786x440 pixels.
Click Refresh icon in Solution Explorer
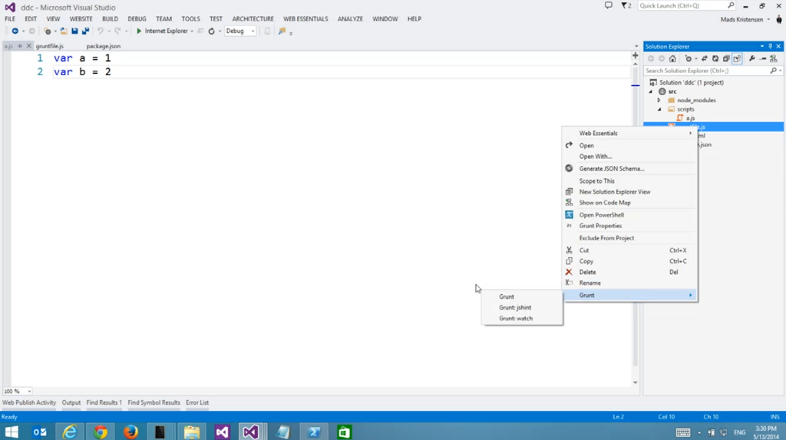pyautogui.click(x=715, y=58)
